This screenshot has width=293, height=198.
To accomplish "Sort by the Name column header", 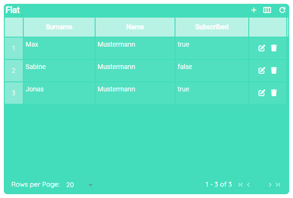I will [x=135, y=27].
